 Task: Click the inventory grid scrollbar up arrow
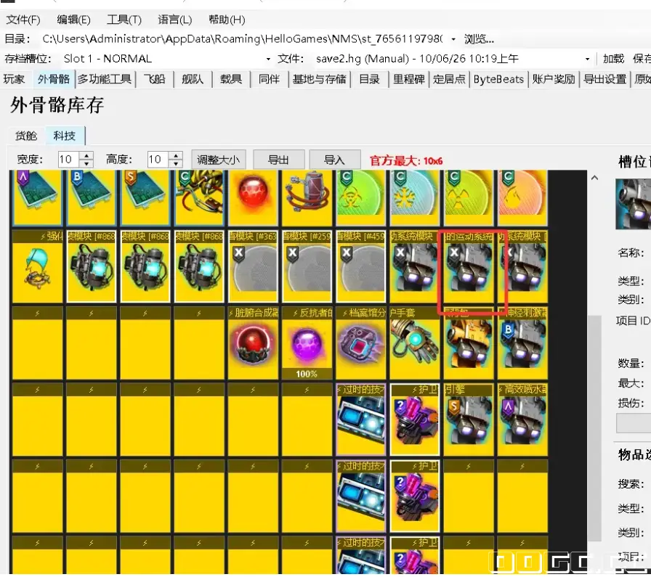point(594,178)
